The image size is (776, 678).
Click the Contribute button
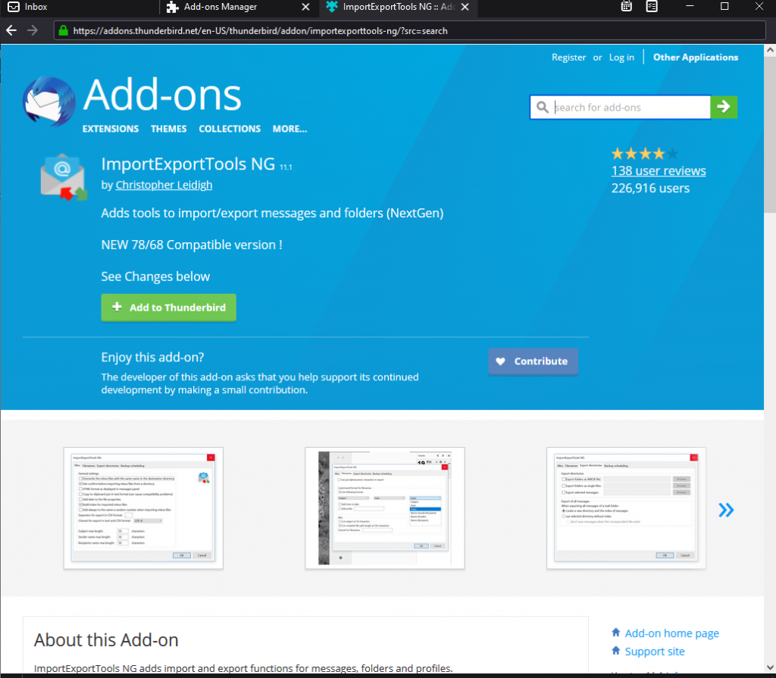point(533,361)
